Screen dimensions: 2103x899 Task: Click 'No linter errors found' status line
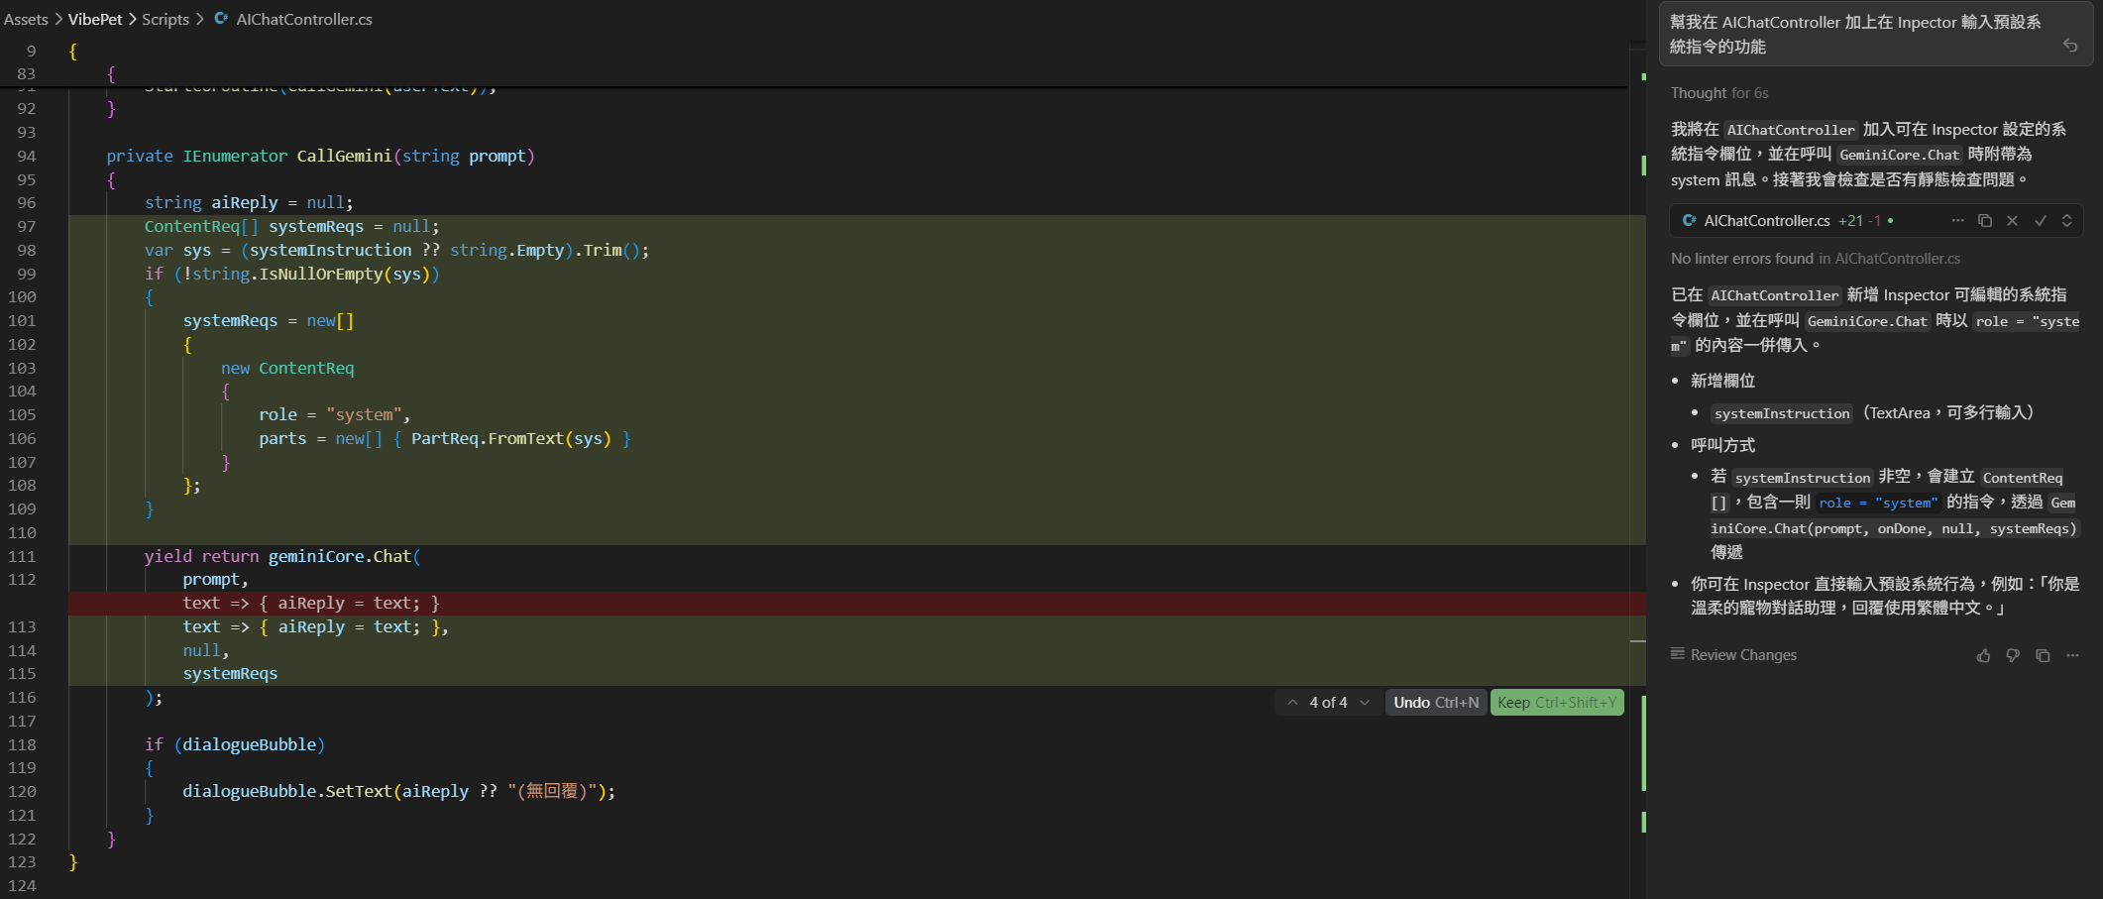pyautogui.click(x=1816, y=259)
